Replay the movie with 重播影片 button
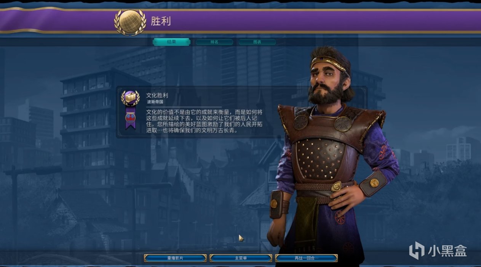The image size is (481, 267). point(175,258)
